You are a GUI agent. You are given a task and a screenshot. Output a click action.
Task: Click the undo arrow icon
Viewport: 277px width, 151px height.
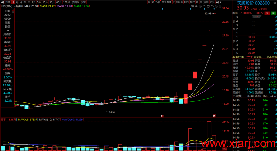tap(212, 6)
